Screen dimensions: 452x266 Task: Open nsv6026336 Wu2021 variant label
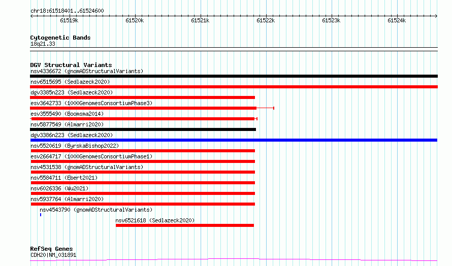(59, 188)
